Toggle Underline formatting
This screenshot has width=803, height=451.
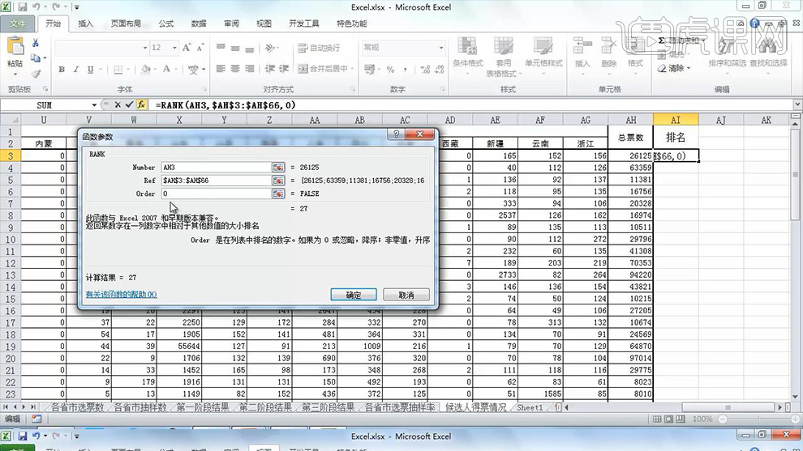tap(90, 69)
